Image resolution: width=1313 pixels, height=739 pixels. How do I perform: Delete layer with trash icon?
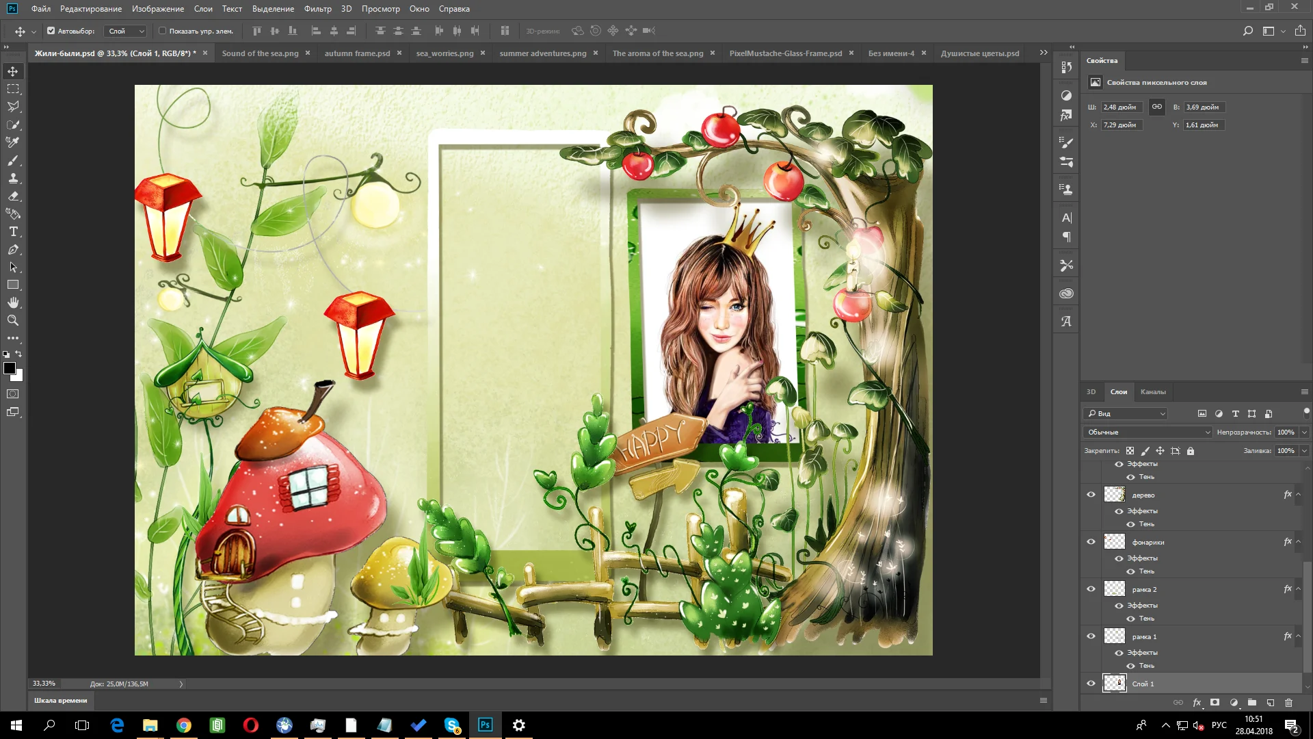1288,703
